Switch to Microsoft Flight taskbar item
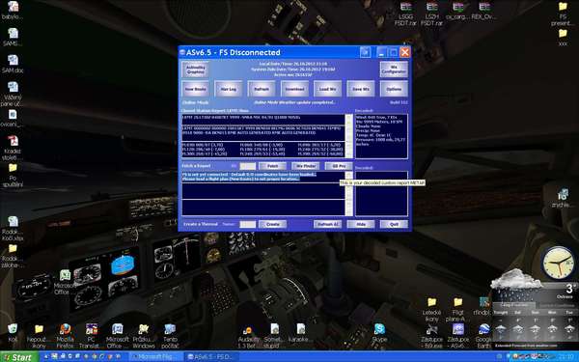579x362 pixels. [x=156, y=357]
